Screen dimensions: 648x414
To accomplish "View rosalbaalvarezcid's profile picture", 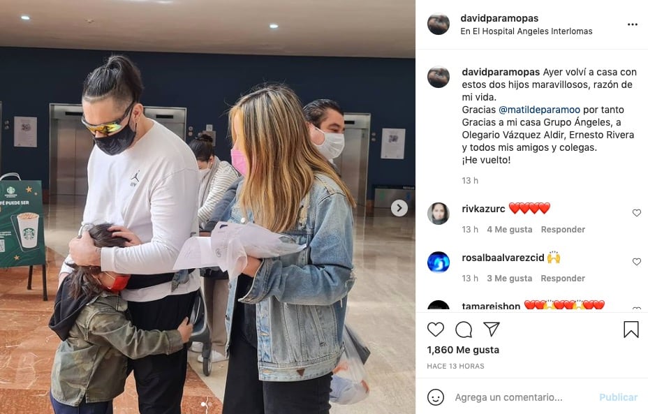I will [x=439, y=263].
